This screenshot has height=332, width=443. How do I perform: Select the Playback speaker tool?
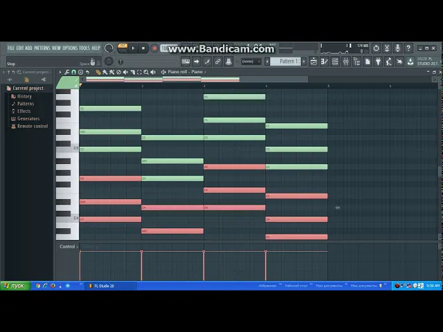[153, 72]
